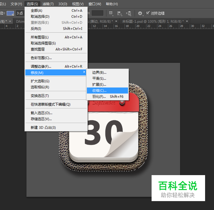The image size is (214, 210).
Task: Open the 帮助(H) menu
Action: pos(112,4)
